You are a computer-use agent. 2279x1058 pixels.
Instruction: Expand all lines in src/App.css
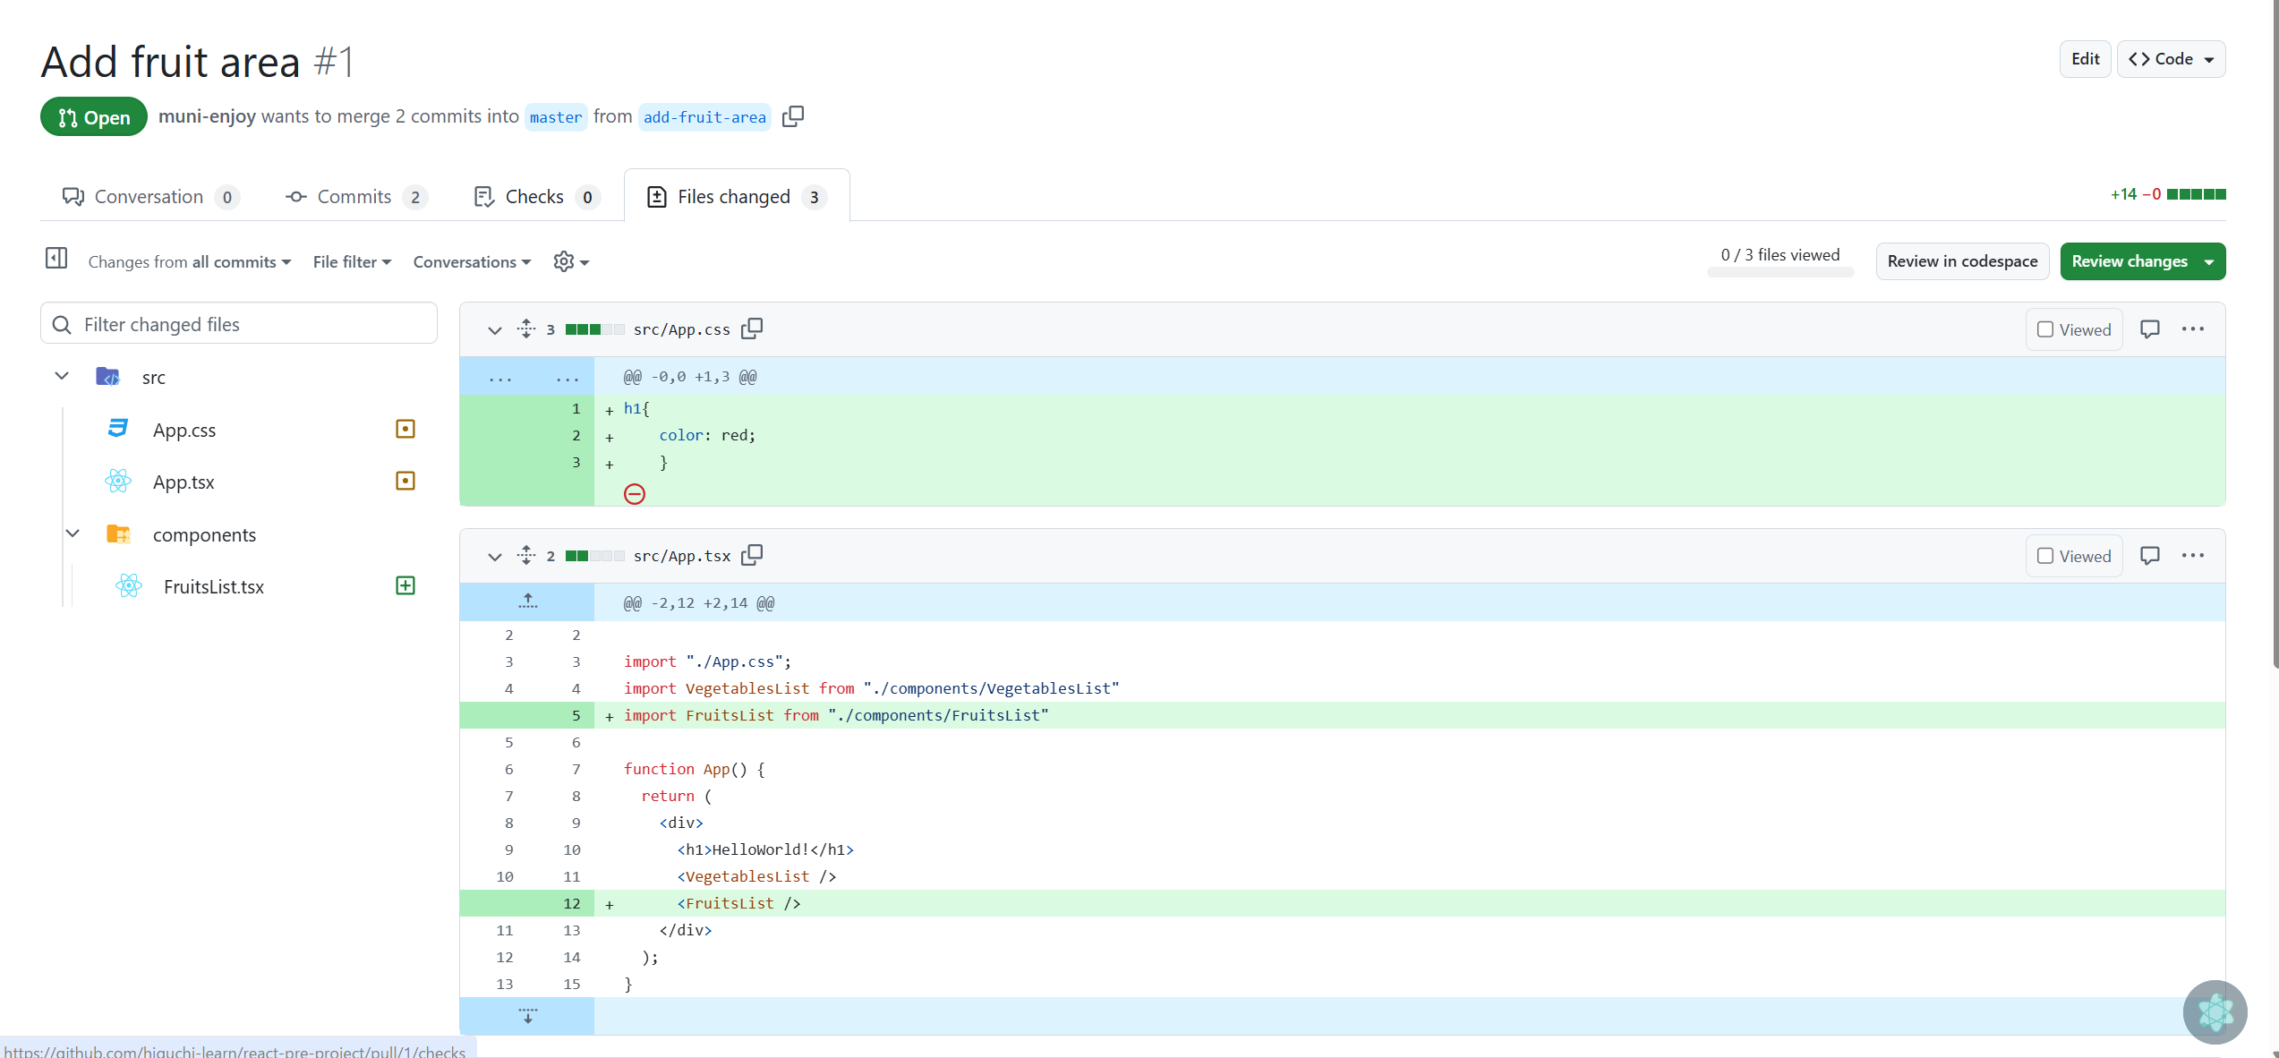pos(526,328)
